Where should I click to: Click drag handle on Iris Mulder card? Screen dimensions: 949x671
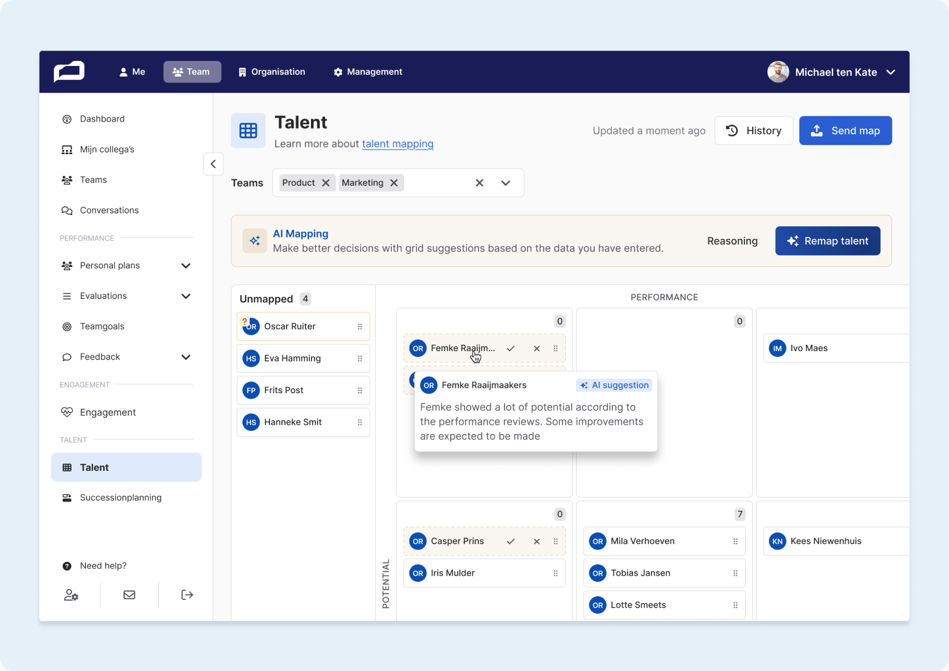click(x=555, y=573)
